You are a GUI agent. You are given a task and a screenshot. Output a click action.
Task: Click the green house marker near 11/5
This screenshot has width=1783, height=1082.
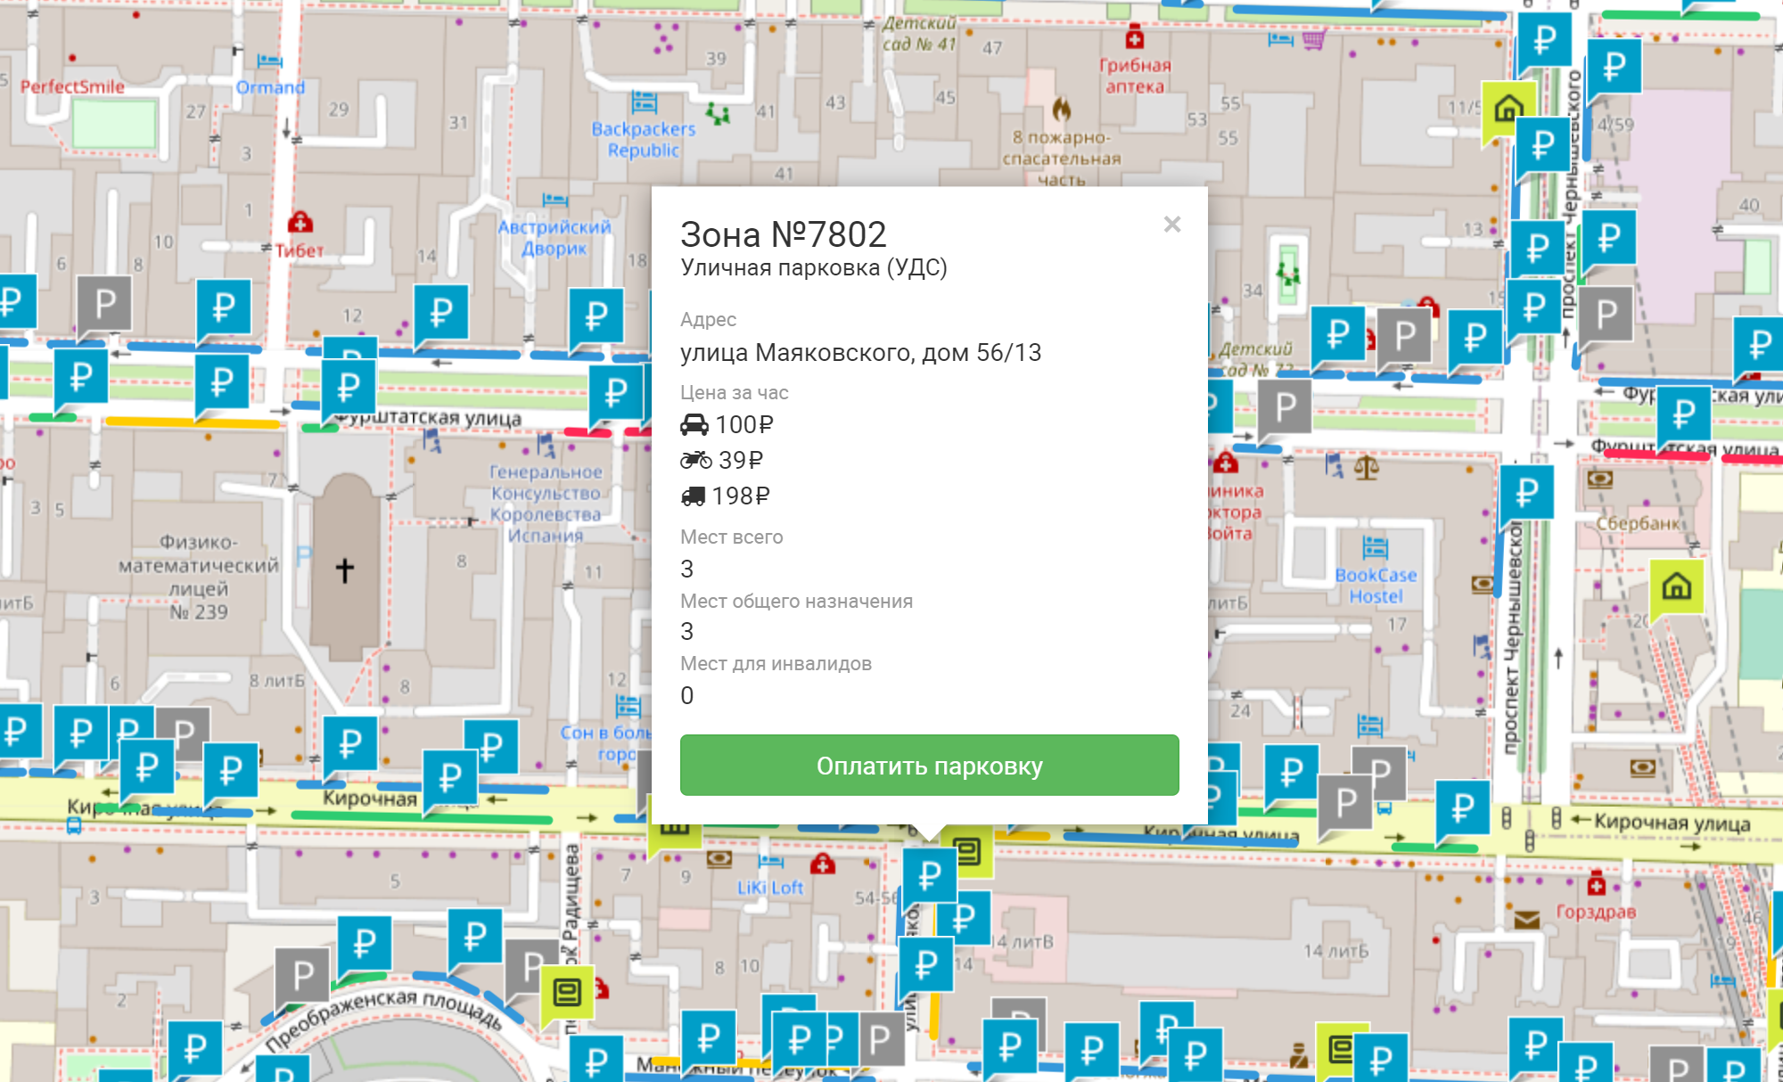click(1508, 111)
